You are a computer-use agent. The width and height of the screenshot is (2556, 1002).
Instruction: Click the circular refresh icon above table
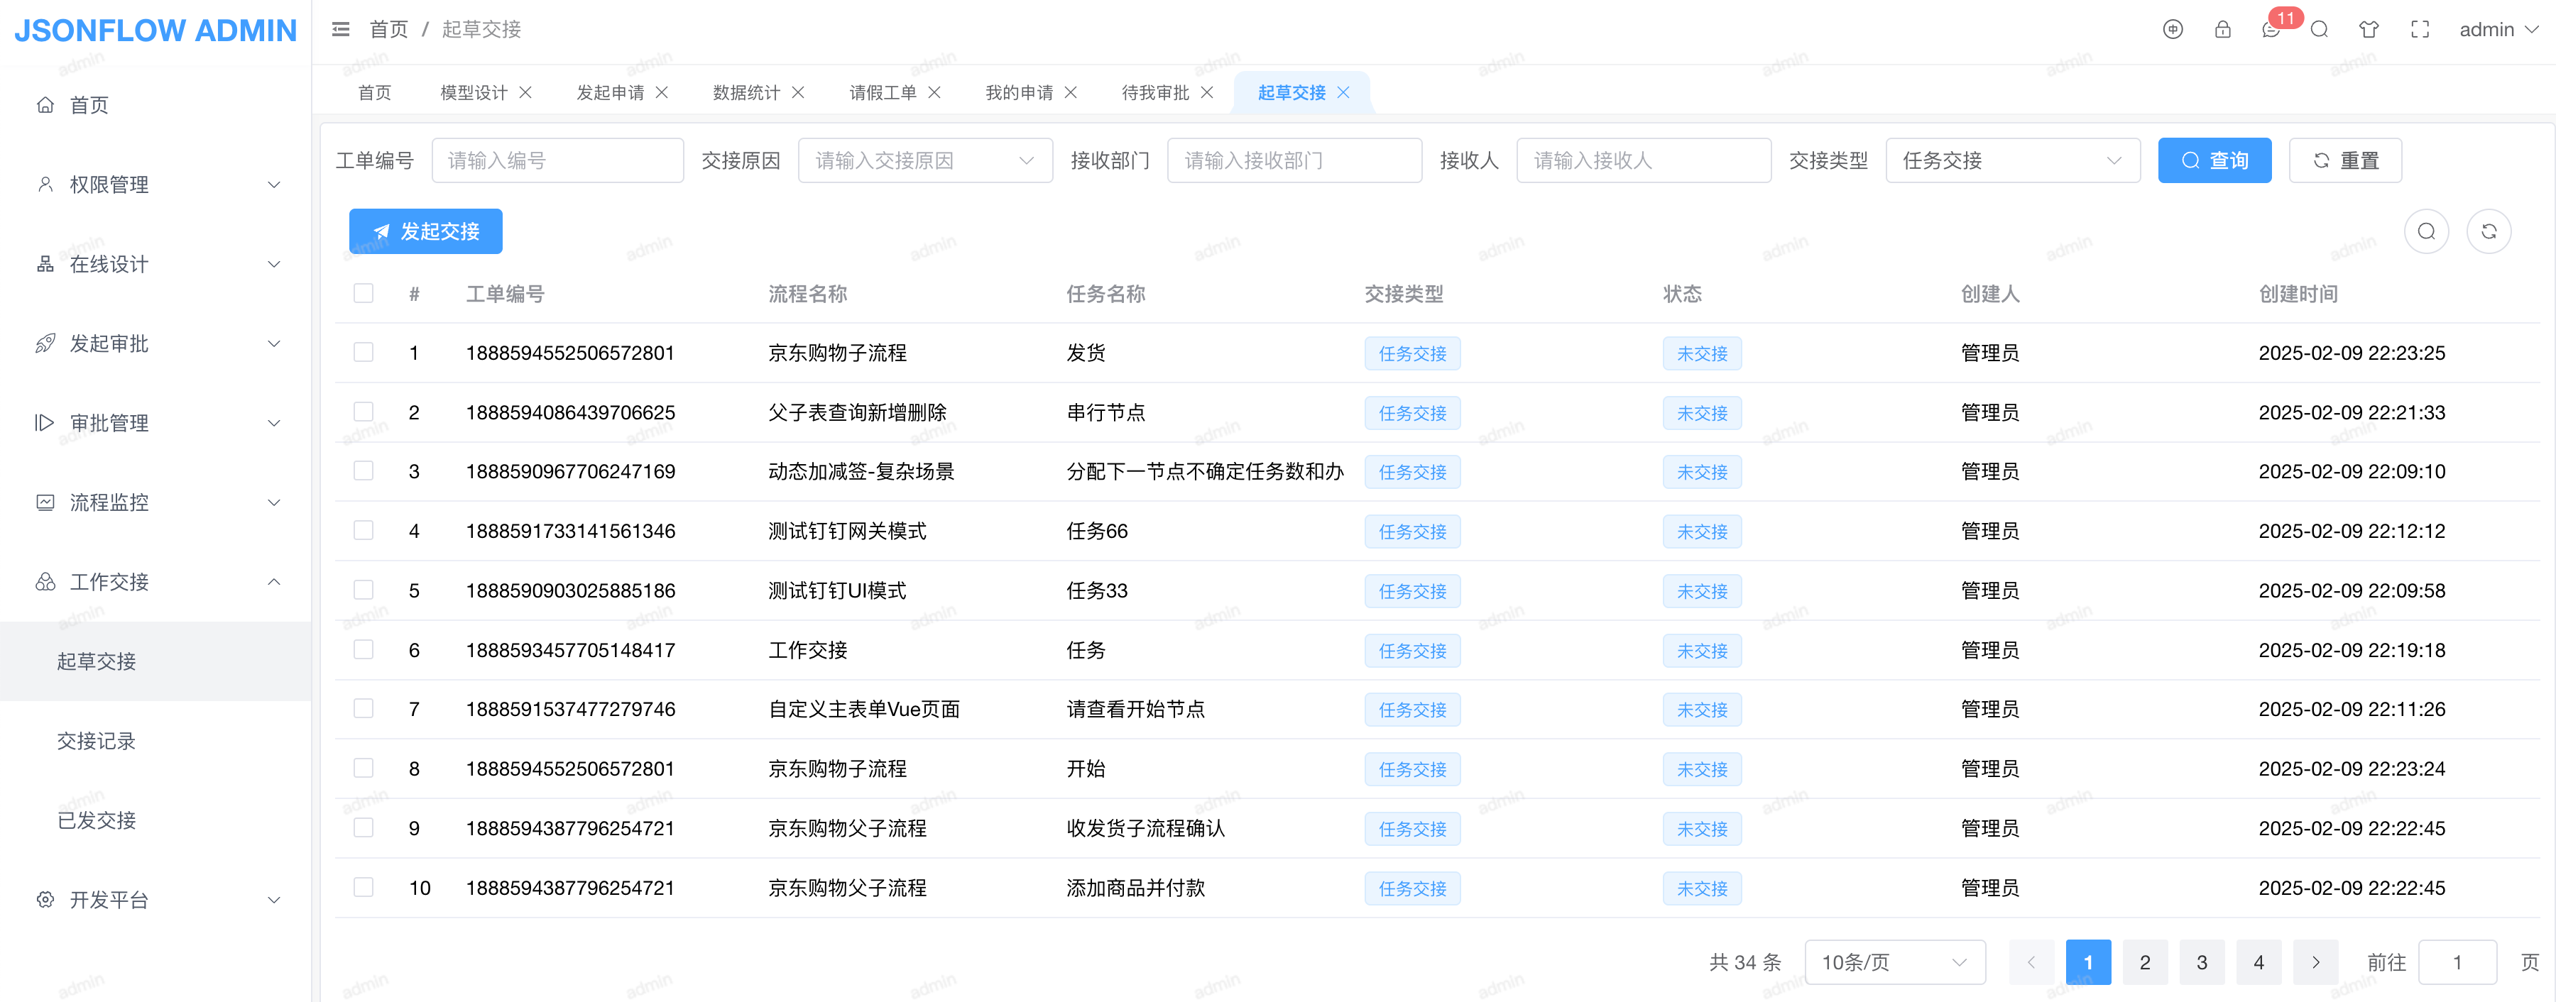(x=2489, y=231)
